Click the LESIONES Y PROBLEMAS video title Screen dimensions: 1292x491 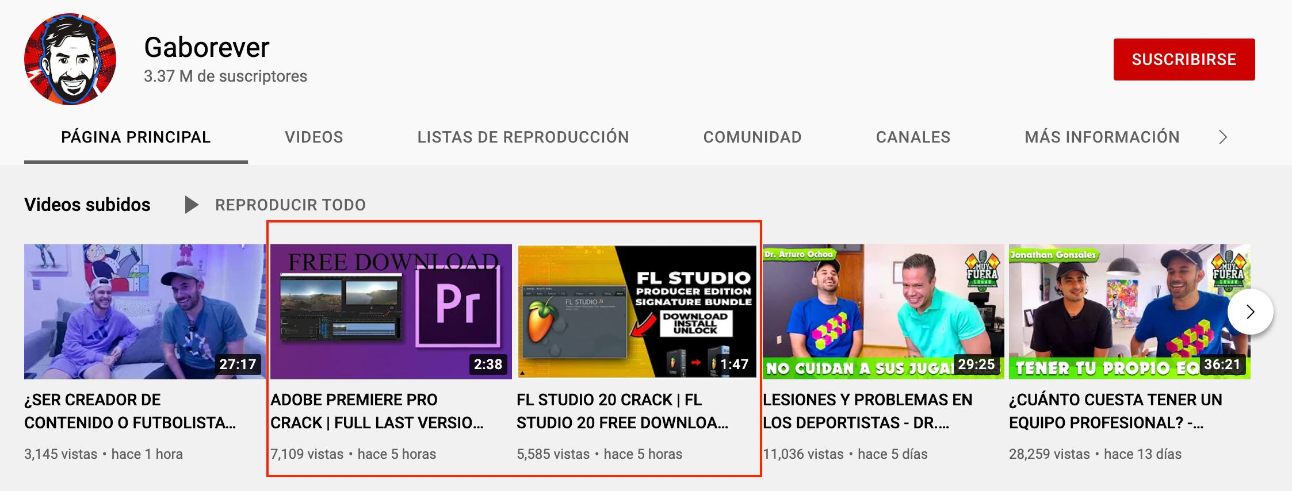point(867,411)
